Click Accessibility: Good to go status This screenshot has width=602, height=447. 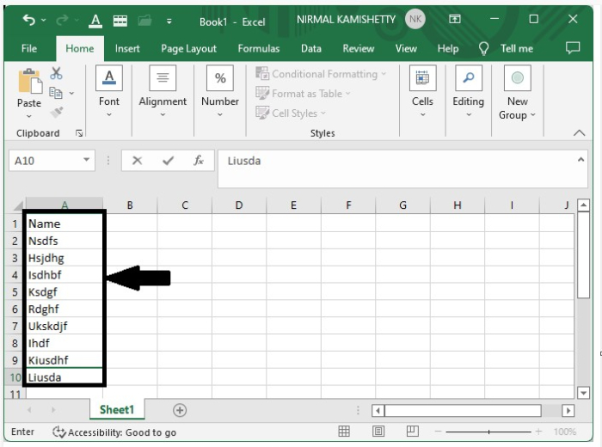(114, 432)
